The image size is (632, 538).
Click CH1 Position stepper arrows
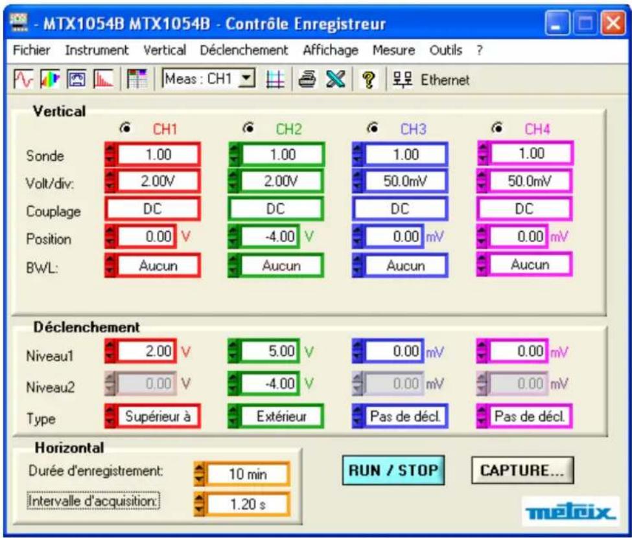coord(110,236)
